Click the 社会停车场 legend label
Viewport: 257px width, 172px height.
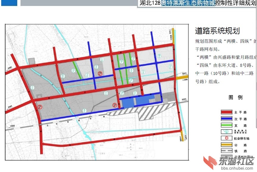[x=242, y=138]
